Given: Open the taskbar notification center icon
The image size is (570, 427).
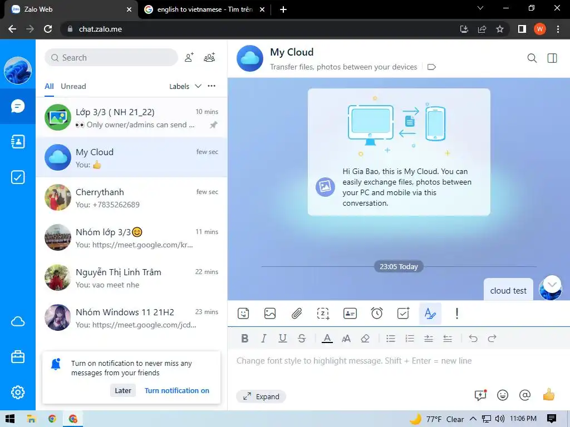Looking at the screenshot, I should coord(552,419).
